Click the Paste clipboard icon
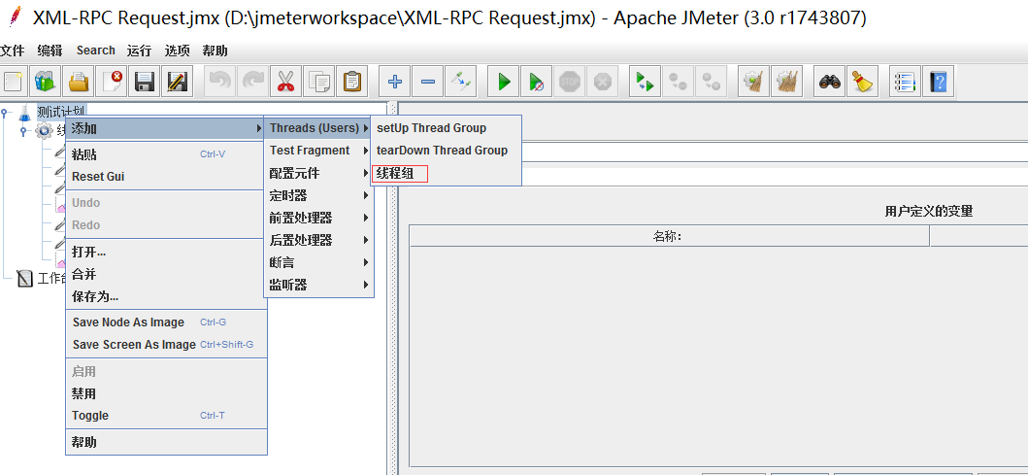The image size is (1028, 475). pyautogui.click(x=351, y=82)
